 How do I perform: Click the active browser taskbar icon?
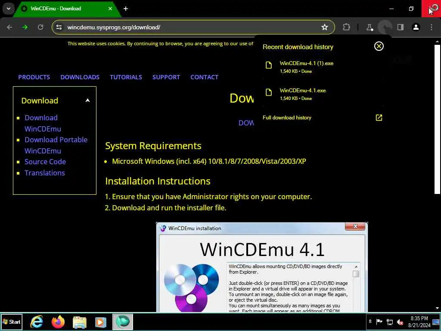point(123,322)
